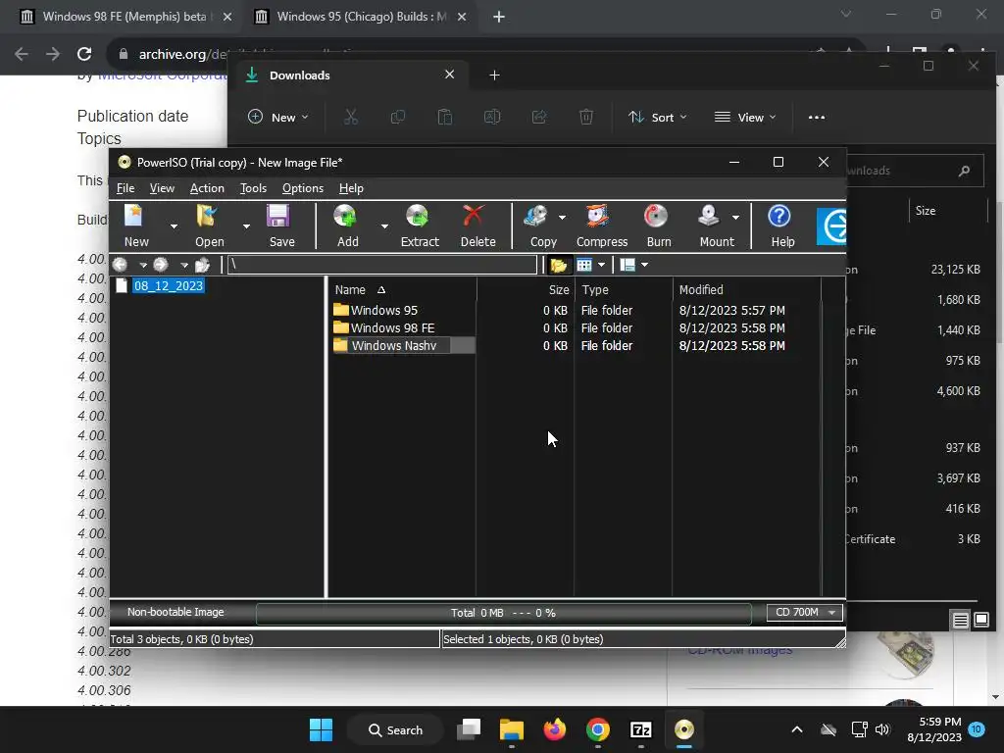Click the file list view mode icon

click(584, 265)
